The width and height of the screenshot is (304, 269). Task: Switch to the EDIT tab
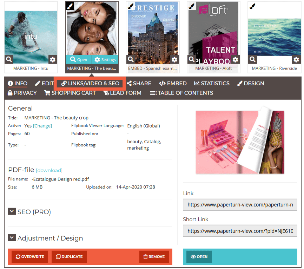coord(44,84)
